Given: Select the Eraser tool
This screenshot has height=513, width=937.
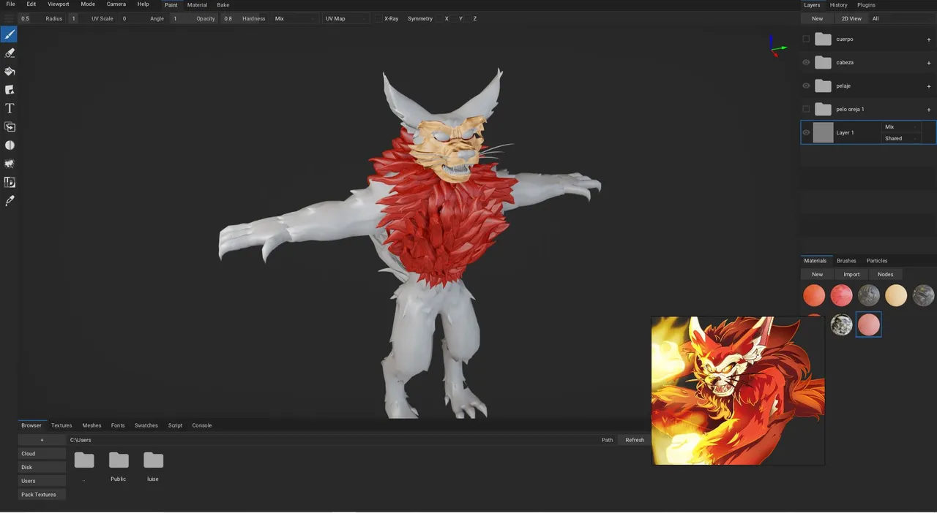Looking at the screenshot, I should pyautogui.click(x=10, y=53).
